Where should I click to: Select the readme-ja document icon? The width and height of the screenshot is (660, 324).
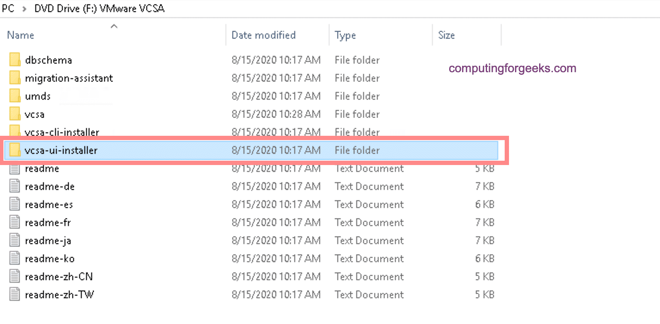(14, 240)
